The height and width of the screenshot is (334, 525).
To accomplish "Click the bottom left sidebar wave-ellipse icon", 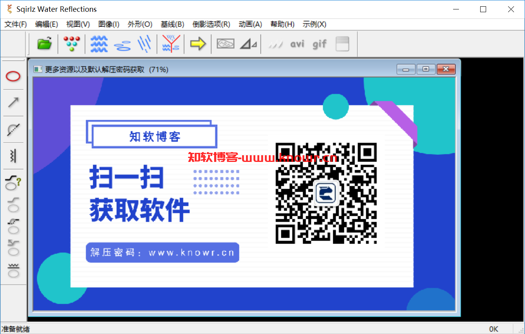I will pos(13,270).
